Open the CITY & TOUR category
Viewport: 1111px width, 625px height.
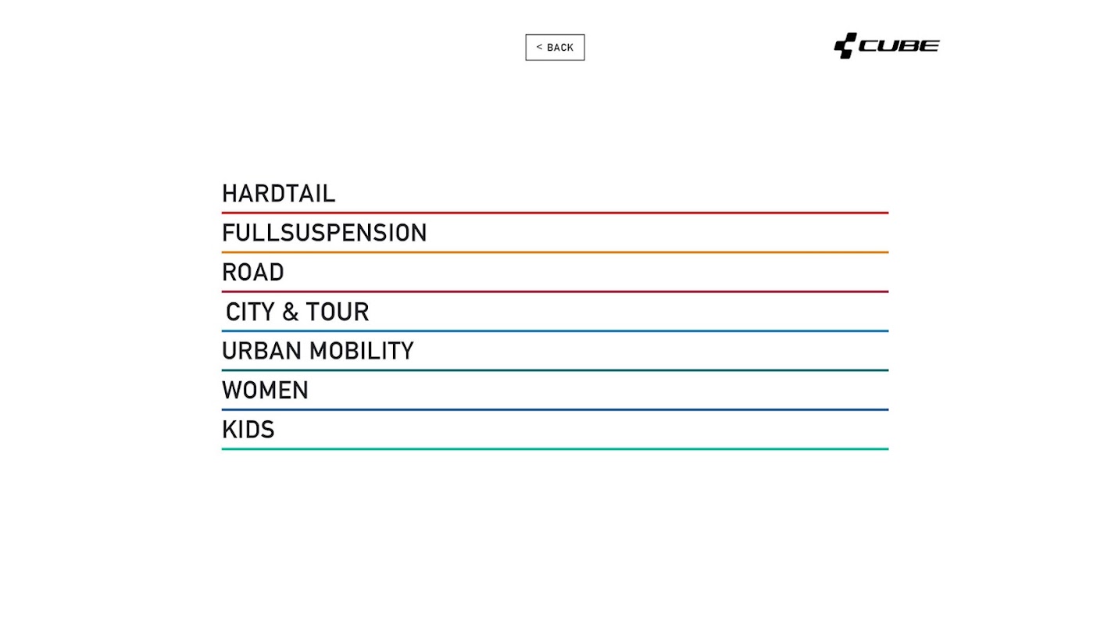point(297,312)
